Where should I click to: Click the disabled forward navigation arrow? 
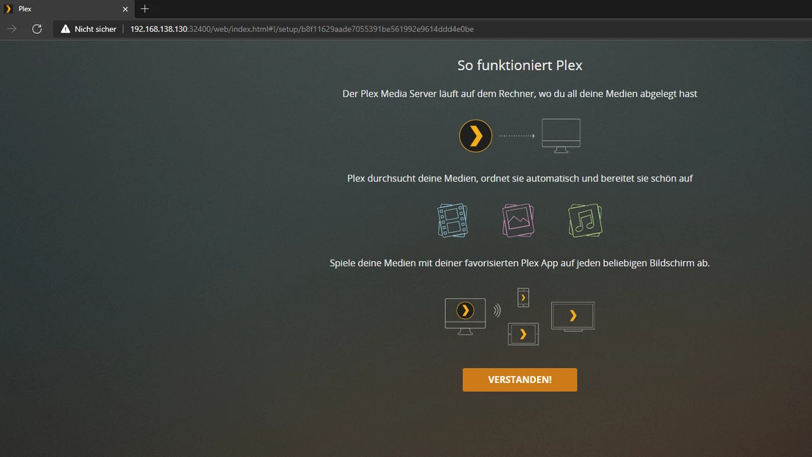tap(11, 29)
